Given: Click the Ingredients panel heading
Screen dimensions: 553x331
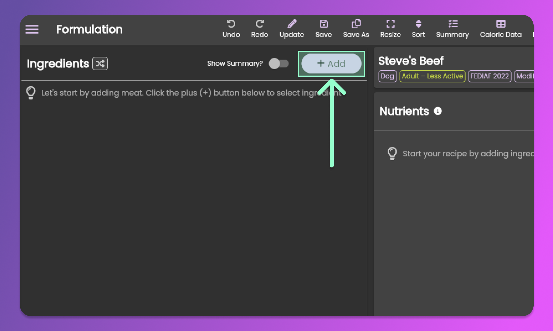Looking at the screenshot, I should click(58, 64).
